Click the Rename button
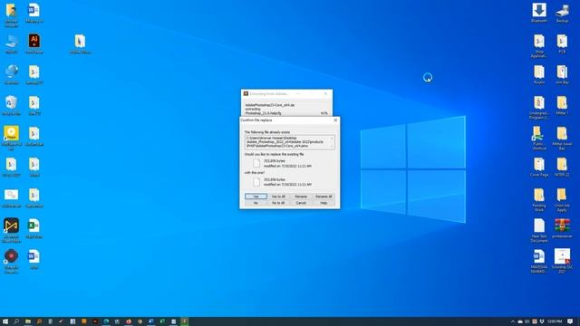The image size is (580, 326). 301,197
